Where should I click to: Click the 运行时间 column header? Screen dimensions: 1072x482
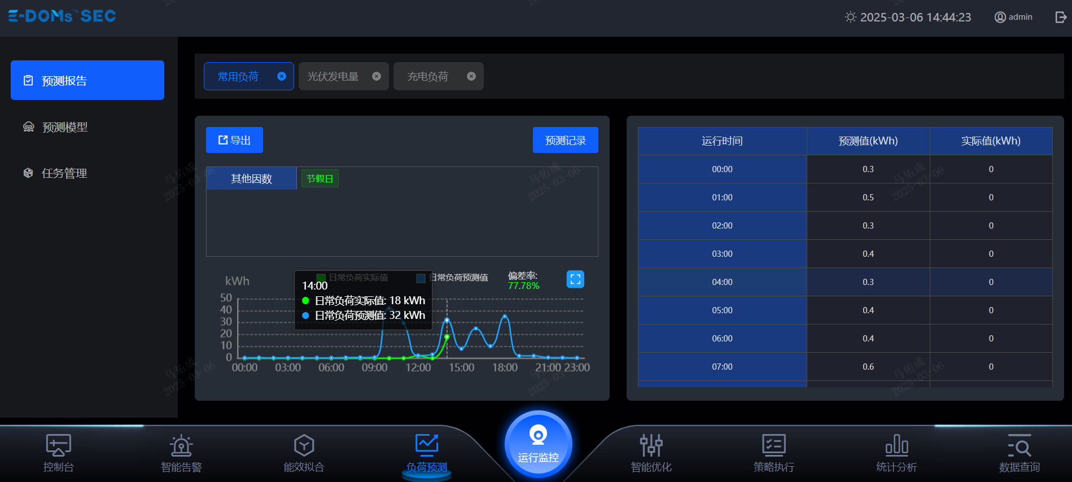pos(722,141)
